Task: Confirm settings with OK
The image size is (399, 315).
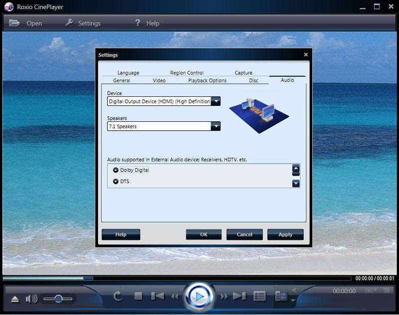Action: [x=203, y=234]
